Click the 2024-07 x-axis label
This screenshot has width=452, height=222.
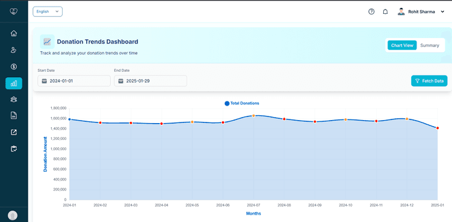pos(254,205)
